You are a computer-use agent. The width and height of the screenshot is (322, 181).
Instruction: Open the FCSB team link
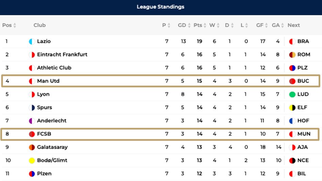(44, 134)
